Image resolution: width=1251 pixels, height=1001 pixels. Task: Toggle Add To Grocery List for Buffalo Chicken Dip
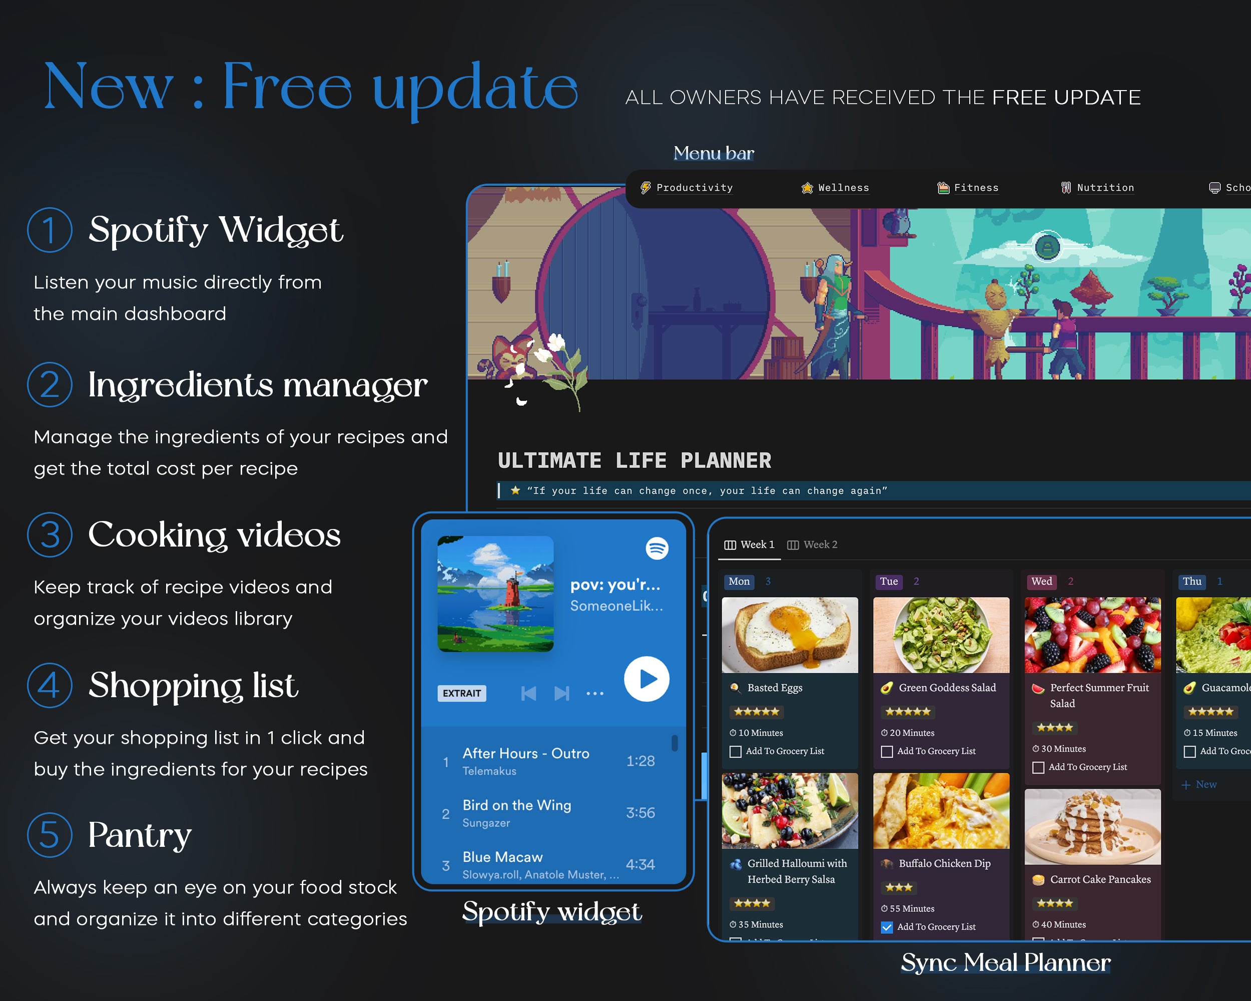point(887,927)
